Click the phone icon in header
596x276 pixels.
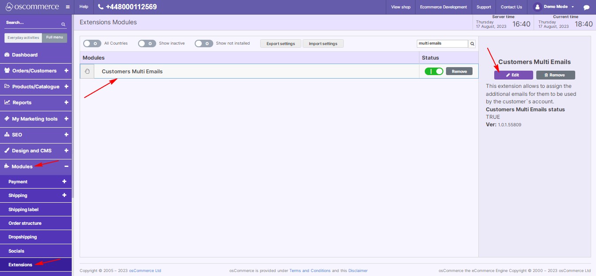(x=100, y=7)
